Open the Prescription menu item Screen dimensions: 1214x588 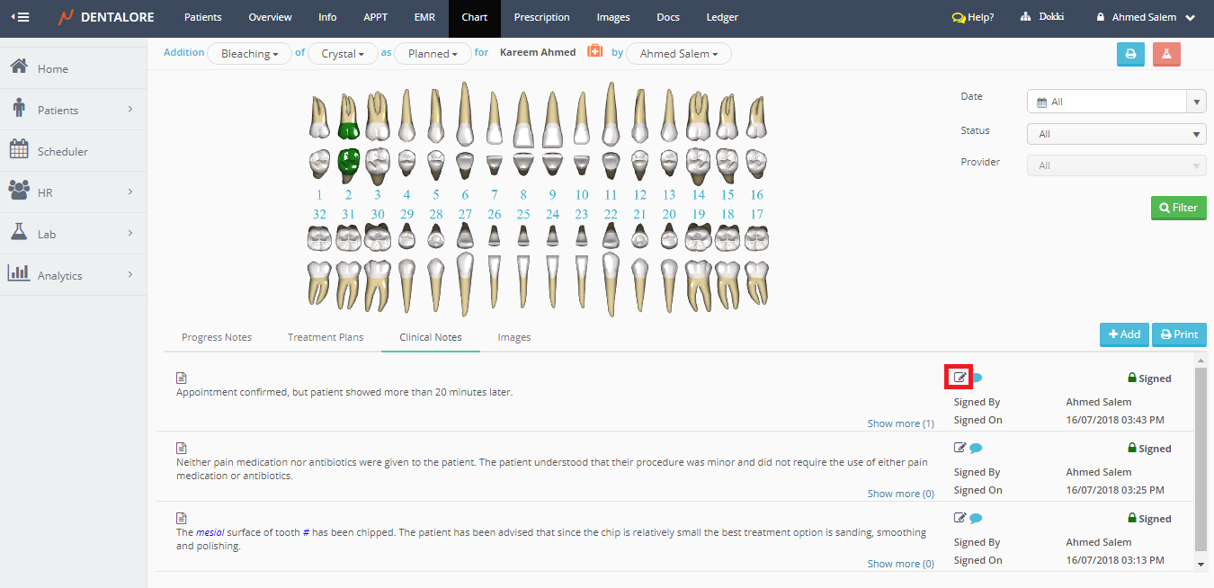point(541,17)
